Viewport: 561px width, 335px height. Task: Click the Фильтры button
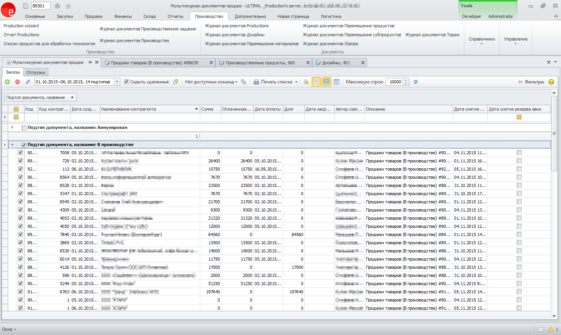click(x=531, y=82)
